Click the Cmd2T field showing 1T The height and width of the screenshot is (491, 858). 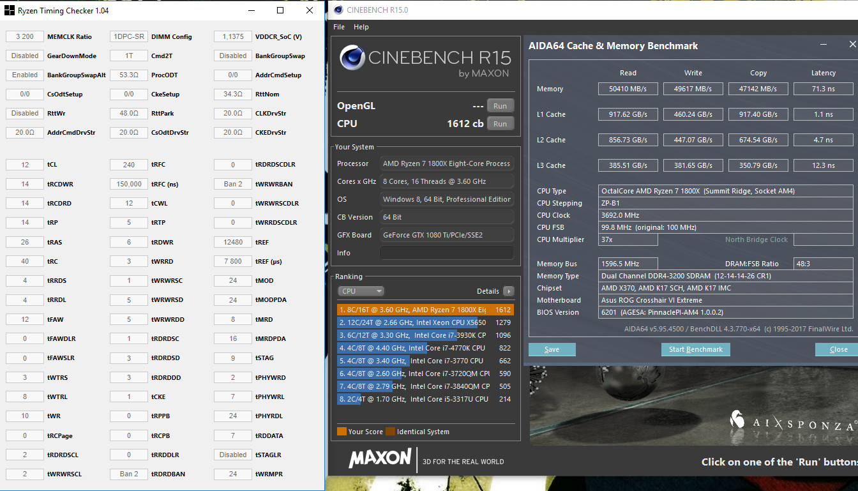[x=129, y=56]
